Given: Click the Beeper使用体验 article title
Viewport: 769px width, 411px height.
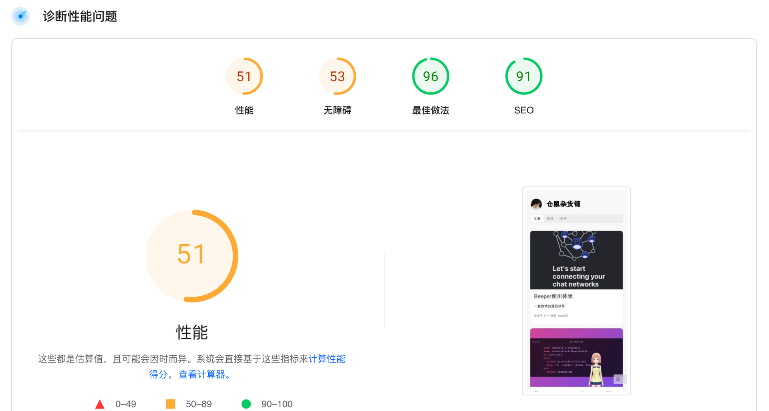Looking at the screenshot, I should coord(553,296).
